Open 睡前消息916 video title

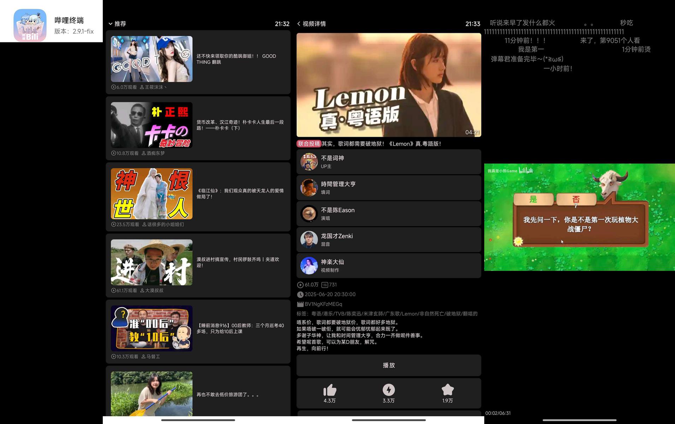pyautogui.click(x=240, y=328)
